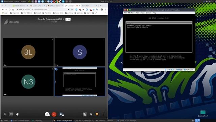Raise hand in the Jitsi meeting

[17, 114]
